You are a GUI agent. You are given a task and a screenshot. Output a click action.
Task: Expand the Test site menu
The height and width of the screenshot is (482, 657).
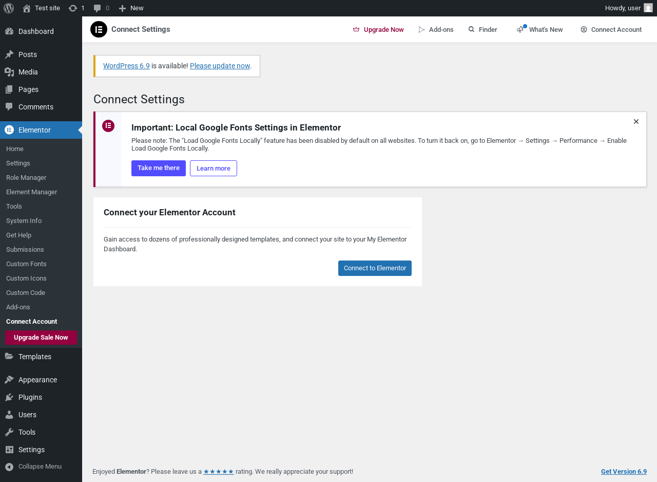(42, 8)
